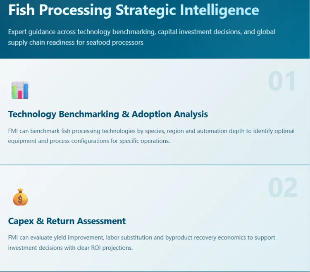This screenshot has height=272, width=310.
Task: Click FMI in the Technology Benchmarking description
Action: (13, 131)
